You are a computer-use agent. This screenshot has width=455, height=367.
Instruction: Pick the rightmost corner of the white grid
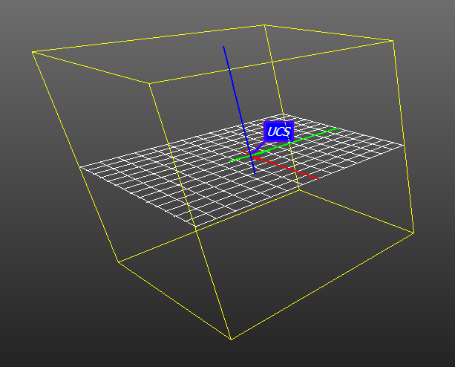[x=405, y=145]
